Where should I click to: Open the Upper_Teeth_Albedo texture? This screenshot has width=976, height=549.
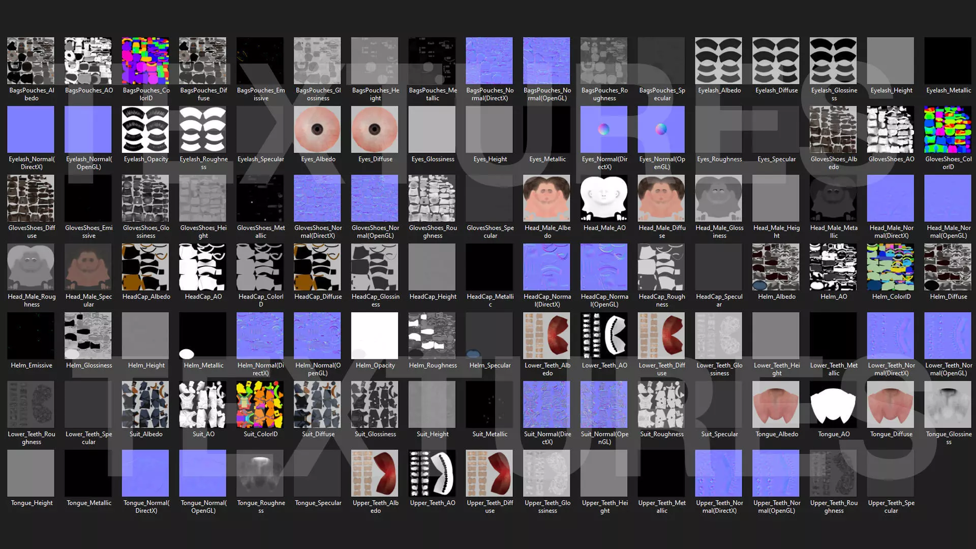[x=375, y=473]
